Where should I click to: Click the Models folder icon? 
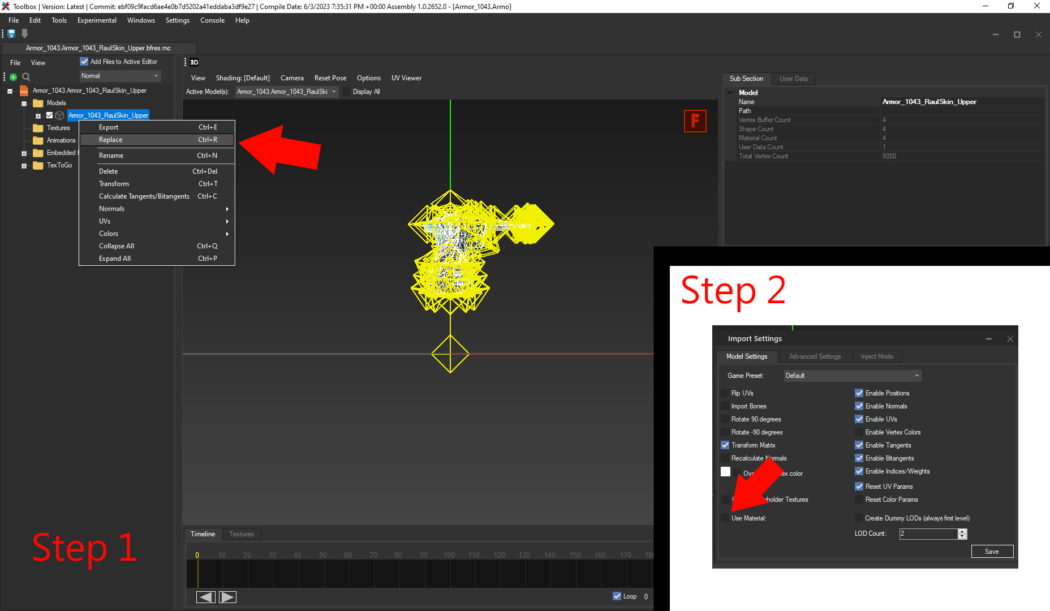38,103
